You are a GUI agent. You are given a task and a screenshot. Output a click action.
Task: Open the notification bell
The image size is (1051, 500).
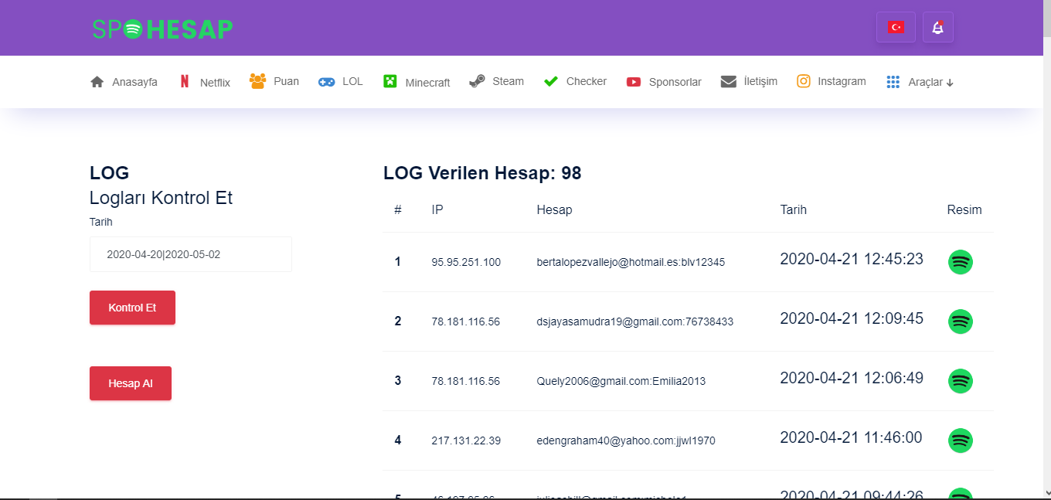click(x=937, y=27)
